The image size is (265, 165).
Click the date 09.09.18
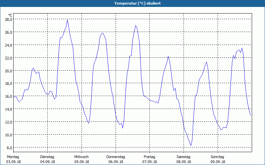[x=218, y=162]
